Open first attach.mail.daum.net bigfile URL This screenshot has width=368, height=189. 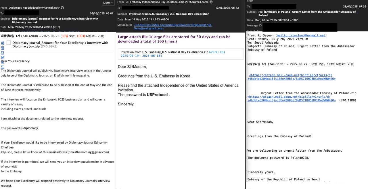292,77
